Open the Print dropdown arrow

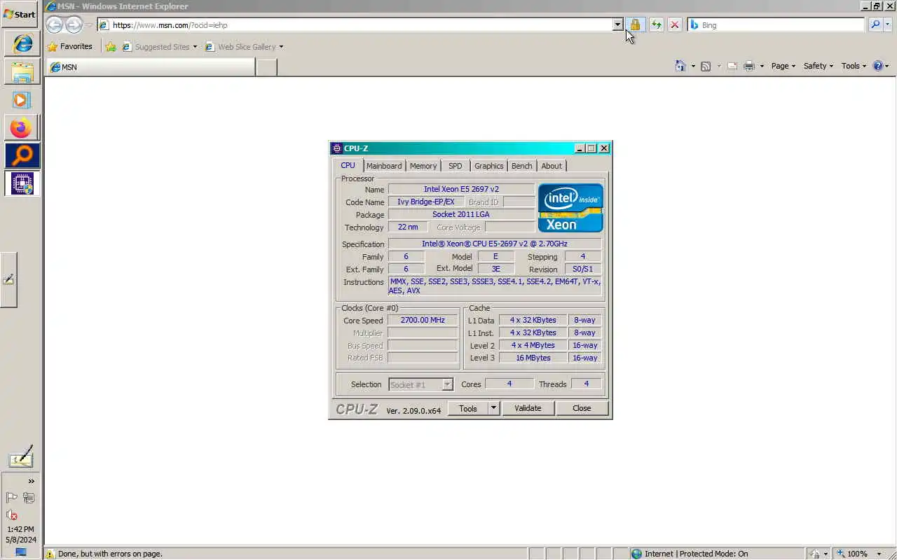tap(762, 66)
